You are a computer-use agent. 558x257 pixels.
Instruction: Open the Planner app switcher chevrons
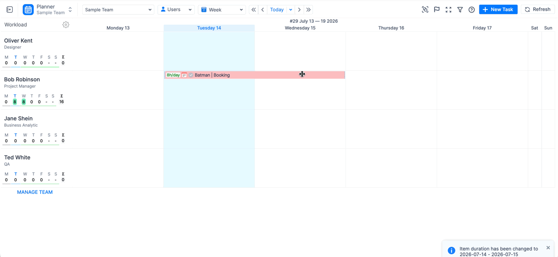(70, 10)
